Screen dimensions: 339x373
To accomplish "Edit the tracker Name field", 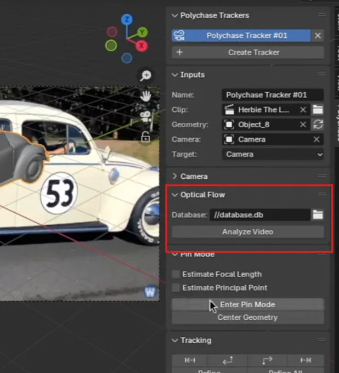I will [273, 95].
